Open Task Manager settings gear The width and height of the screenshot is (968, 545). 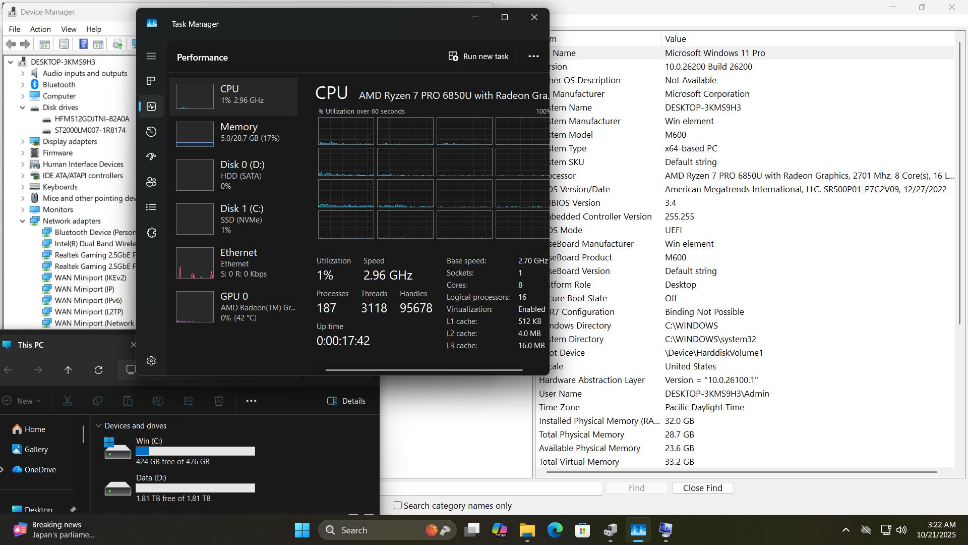click(151, 361)
